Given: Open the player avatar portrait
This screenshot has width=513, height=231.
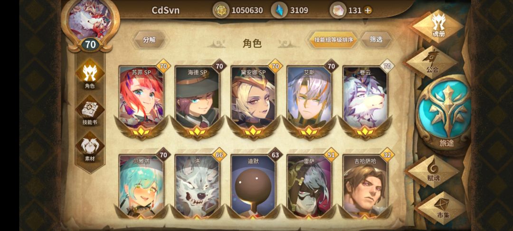Looking at the screenshot, I should point(90,22).
